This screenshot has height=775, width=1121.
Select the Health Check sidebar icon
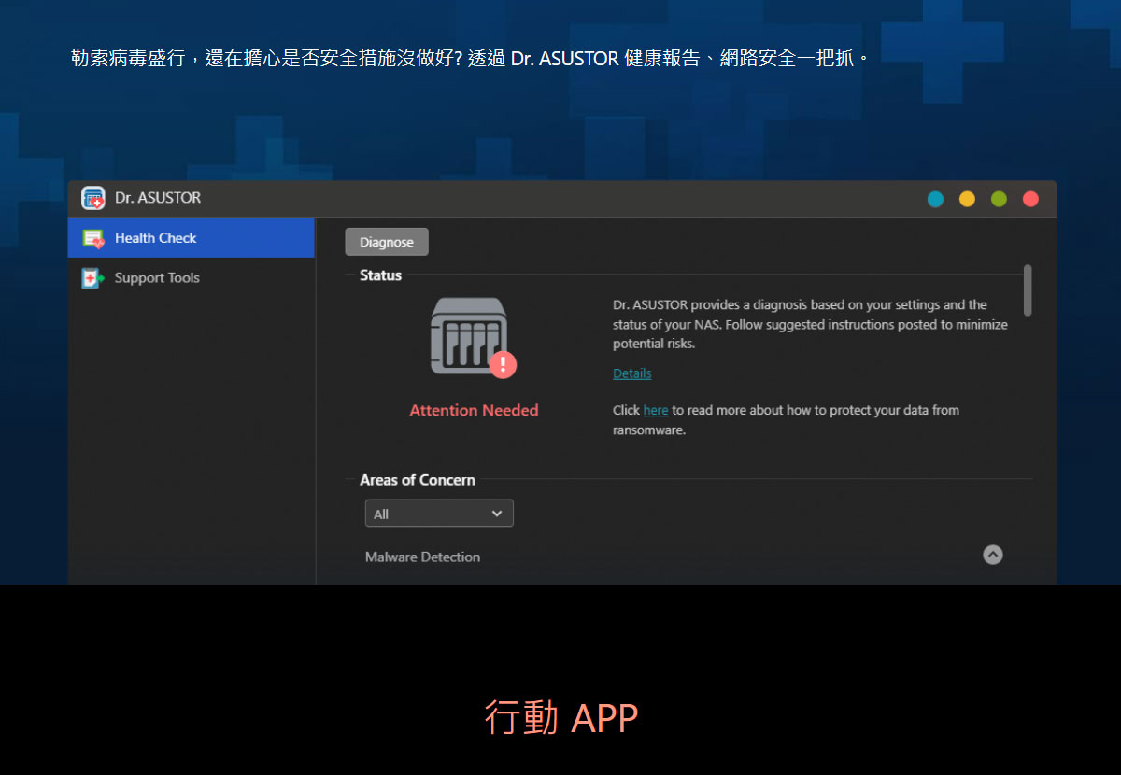click(93, 237)
